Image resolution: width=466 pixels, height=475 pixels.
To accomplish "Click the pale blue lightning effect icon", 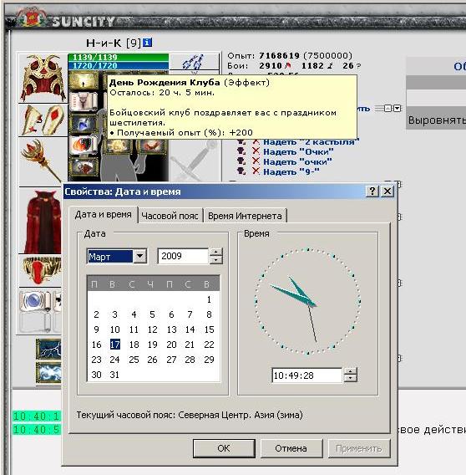I will pyautogui.click(x=48, y=372).
